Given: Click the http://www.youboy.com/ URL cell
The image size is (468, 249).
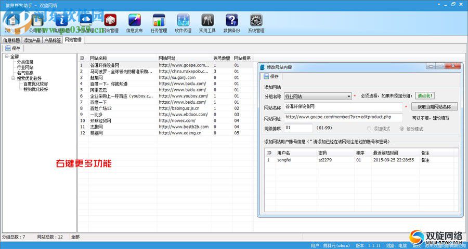Looking at the screenshot, I should (183, 96).
